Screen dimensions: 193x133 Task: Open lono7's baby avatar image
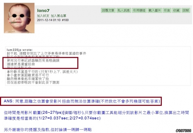(x=19, y=18)
